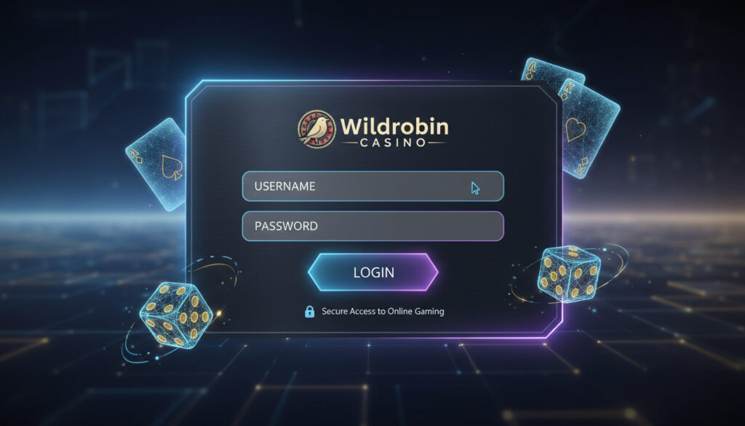
Task: Click the padlock security icon
Action: tap(309, 312)
